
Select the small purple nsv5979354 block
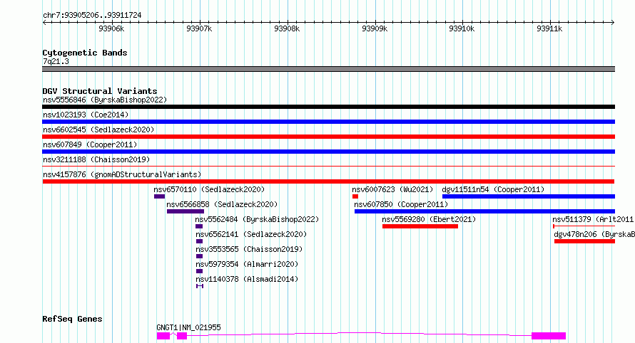199,271
